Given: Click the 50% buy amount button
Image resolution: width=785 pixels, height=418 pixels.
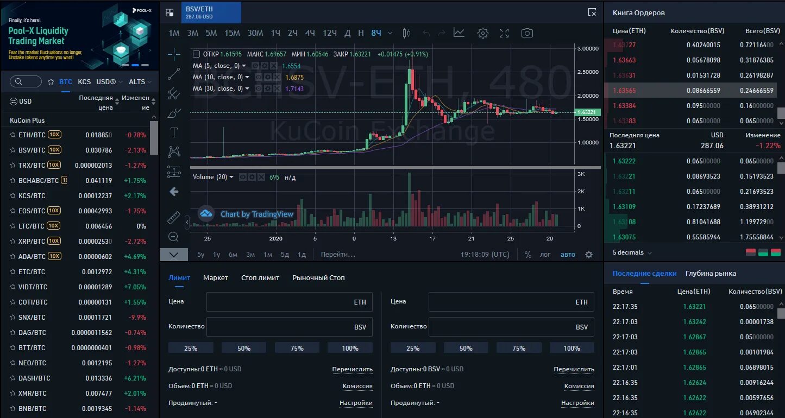Looking at the screenshot, I should 244,348.
